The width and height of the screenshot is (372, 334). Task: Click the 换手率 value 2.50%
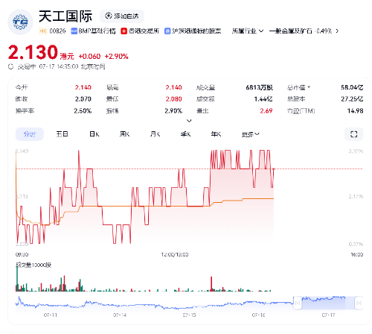tap(83, 110)
